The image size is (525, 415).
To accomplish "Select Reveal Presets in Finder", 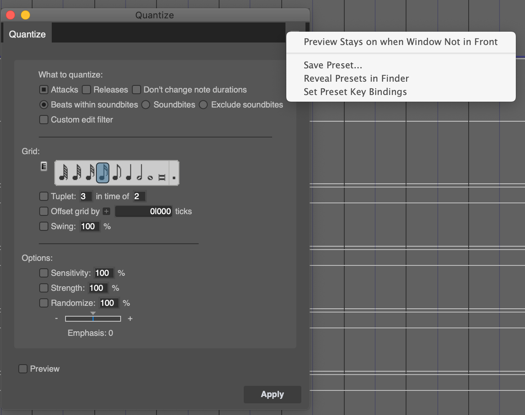I will pyautogui.click(x=356, y=78).
